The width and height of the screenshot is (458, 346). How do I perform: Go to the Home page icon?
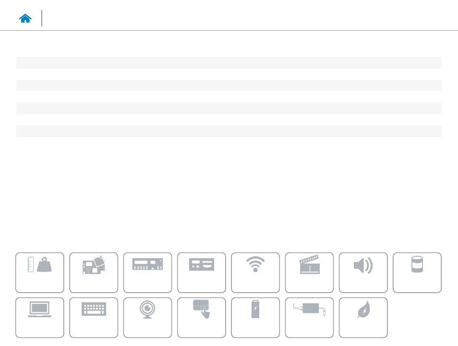coord(25,18)
